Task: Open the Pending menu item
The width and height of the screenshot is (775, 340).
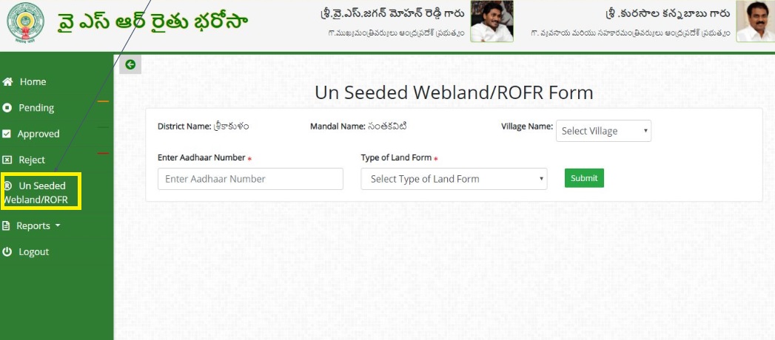Action: click(36, 108)
